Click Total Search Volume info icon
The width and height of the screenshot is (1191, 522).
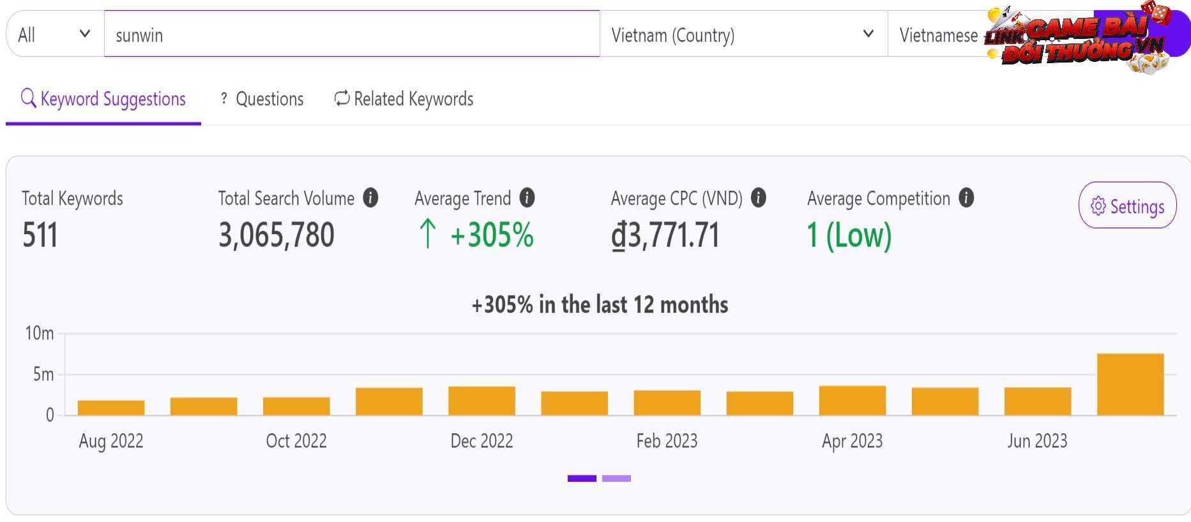[370, 198]
